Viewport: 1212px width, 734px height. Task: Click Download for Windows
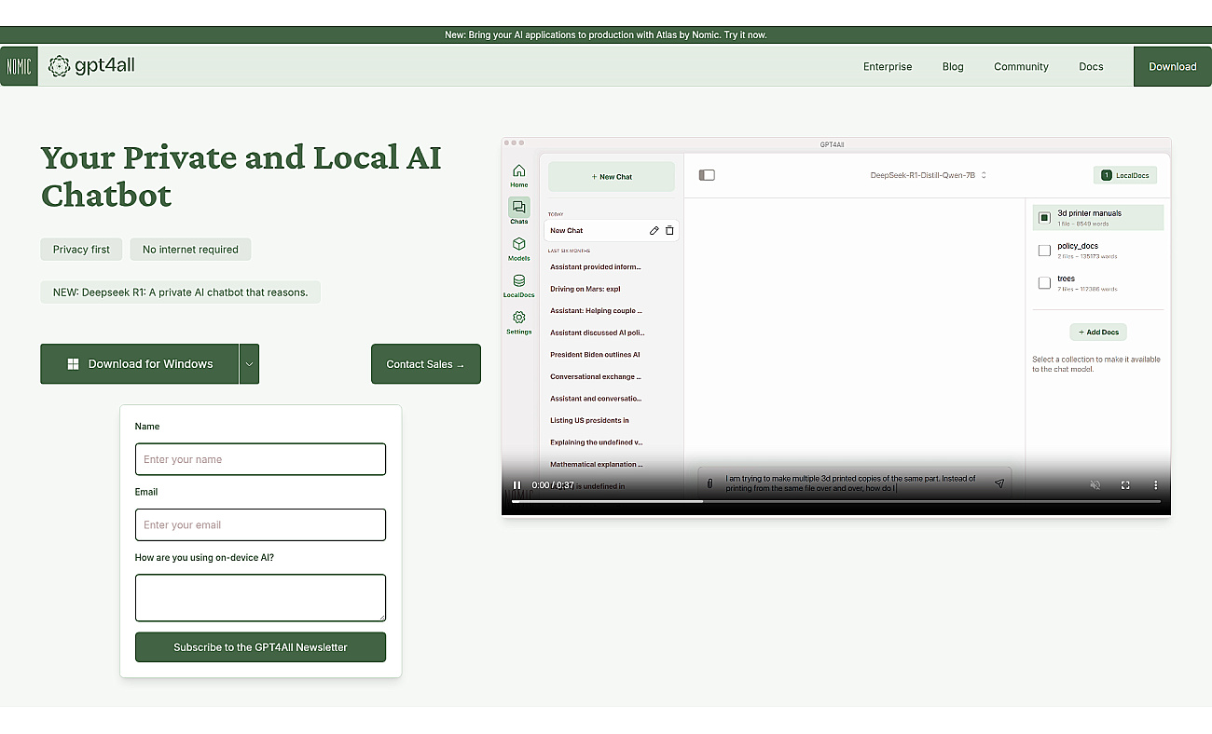pos(140,364)
